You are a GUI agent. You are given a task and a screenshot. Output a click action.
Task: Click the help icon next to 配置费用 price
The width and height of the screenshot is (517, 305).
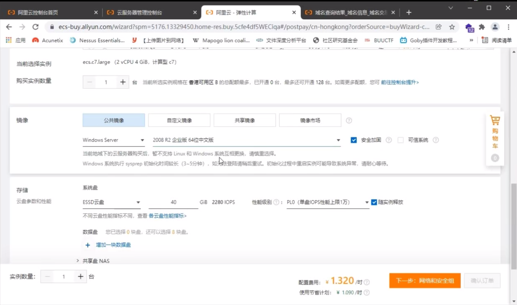coord(367,282)
